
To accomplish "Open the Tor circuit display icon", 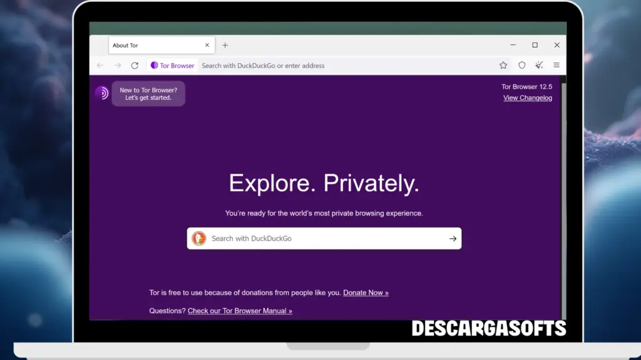I will point(155,65).
